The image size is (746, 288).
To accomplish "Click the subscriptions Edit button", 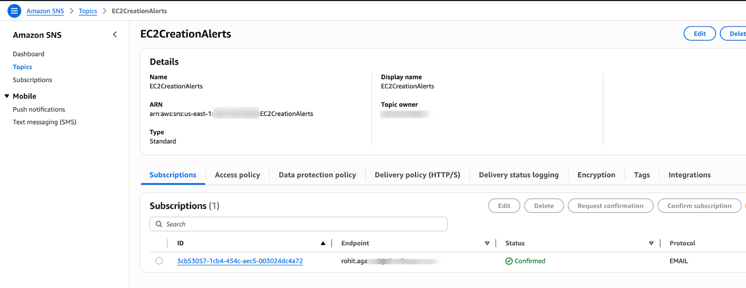I will click(x=504, y=206).
